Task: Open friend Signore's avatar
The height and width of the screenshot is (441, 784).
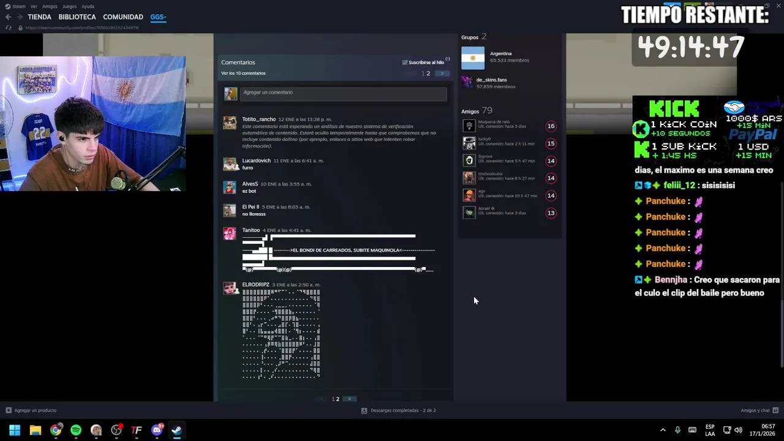Action: pyautogui.click(x=469, y=160)
